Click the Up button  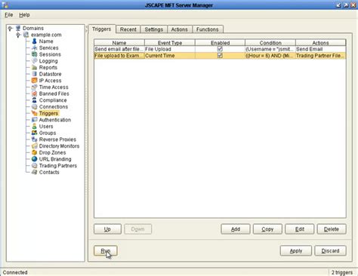(107, 229)
